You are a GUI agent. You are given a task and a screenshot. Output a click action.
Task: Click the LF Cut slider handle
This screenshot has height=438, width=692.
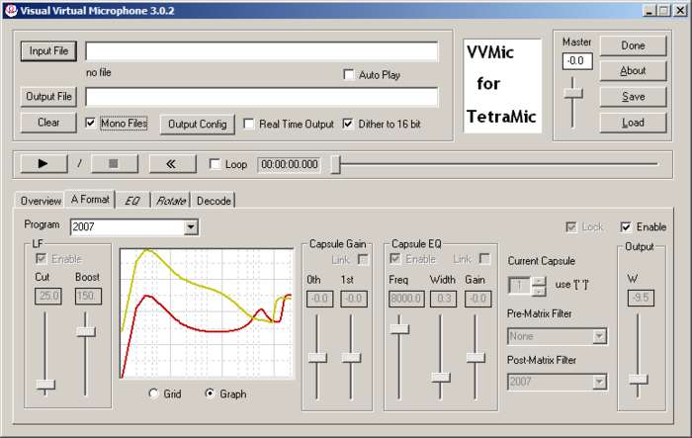[45, 385]
